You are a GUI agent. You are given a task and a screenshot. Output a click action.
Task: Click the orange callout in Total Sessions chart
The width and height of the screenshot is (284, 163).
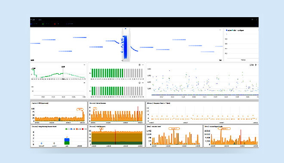coord(102,129)
